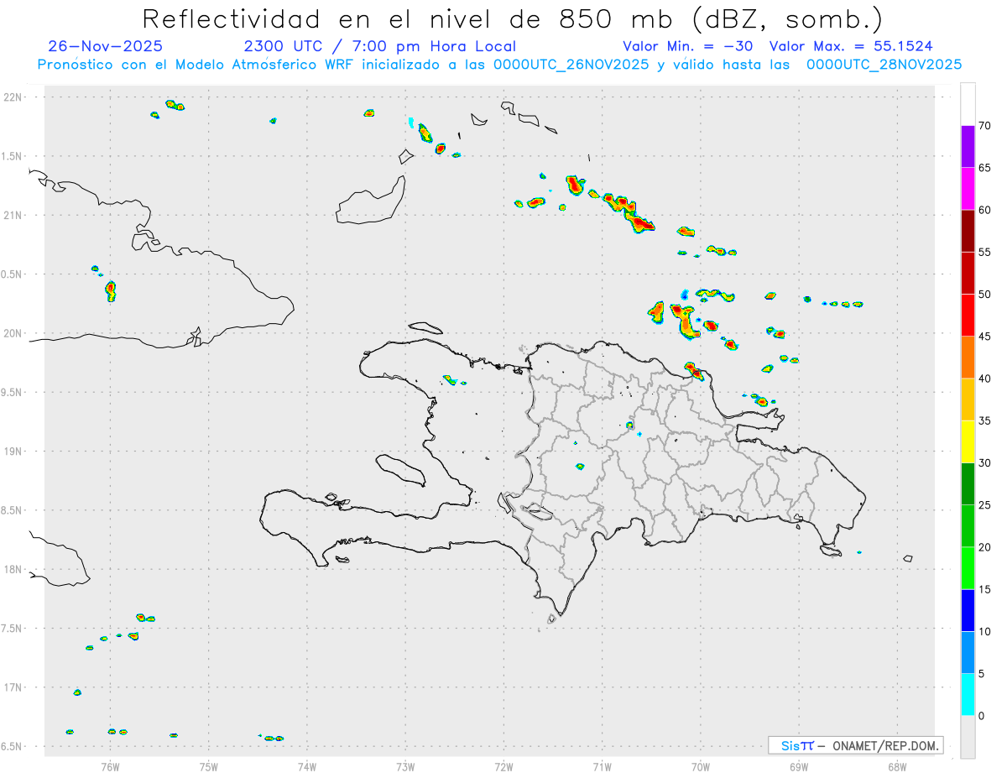The width and height of the screenshot is (1007, 778).
Task: Click the '19N' latitude label
Action: click(14, 452)
